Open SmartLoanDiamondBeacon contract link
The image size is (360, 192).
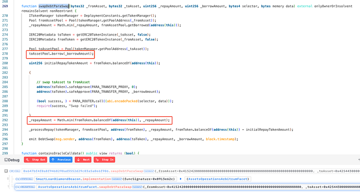[x=59, y=179]
